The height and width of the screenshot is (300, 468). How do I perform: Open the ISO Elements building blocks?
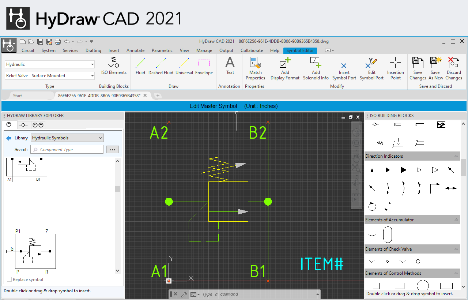pos(114,66)
